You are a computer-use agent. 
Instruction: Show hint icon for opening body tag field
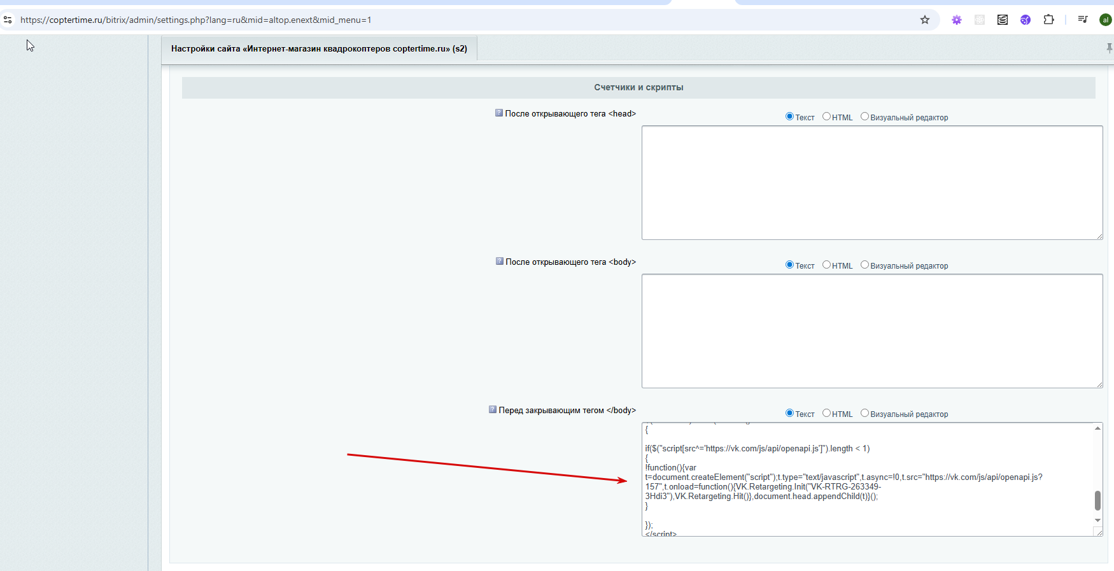point(500,261)
